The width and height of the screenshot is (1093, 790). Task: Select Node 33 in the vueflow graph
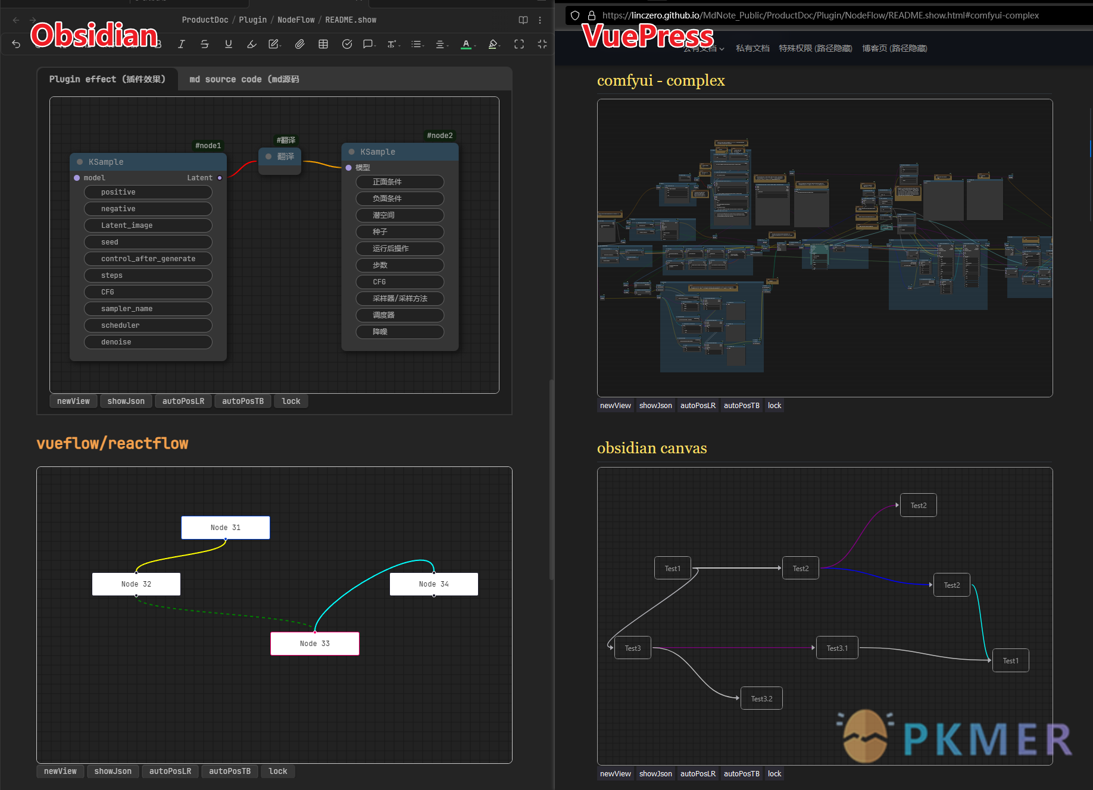tap(314, 644)
